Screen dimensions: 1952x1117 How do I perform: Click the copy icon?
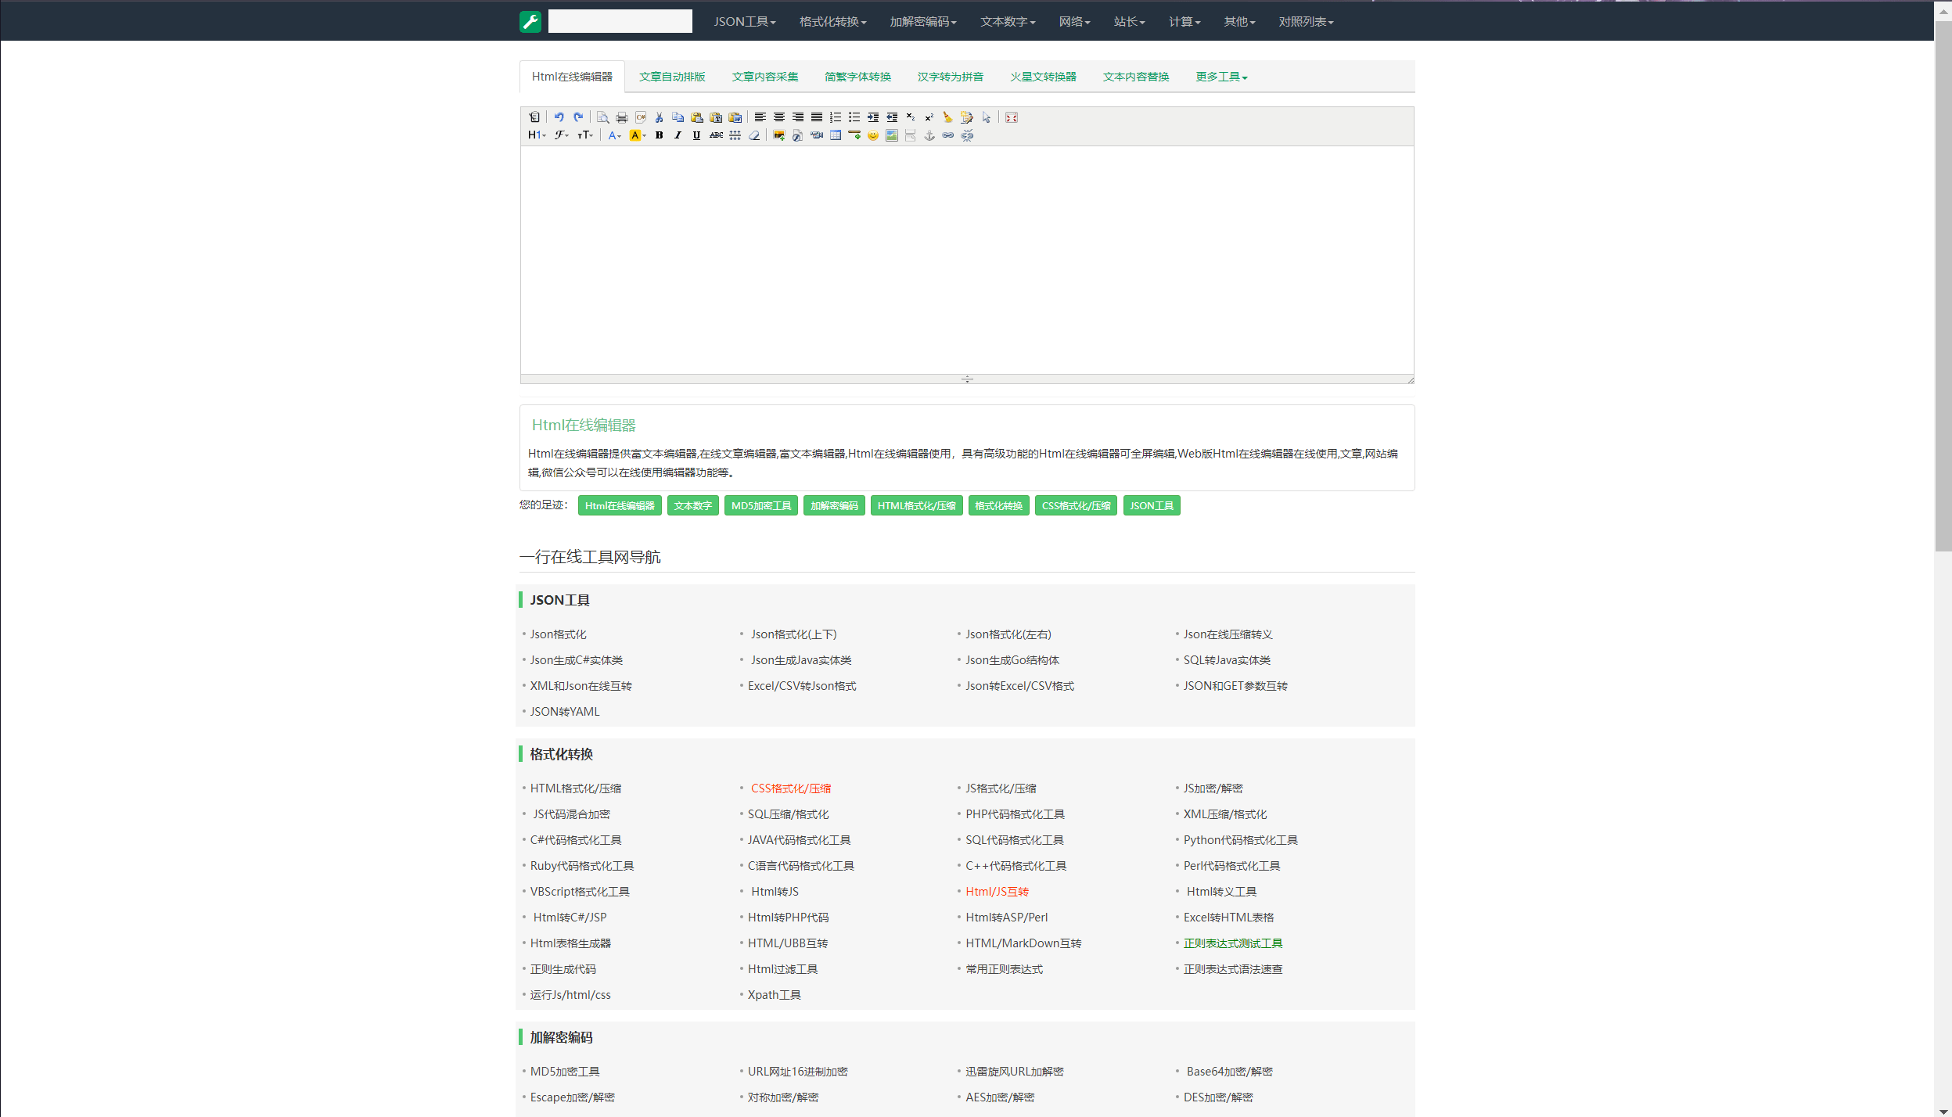coord(678,117)
